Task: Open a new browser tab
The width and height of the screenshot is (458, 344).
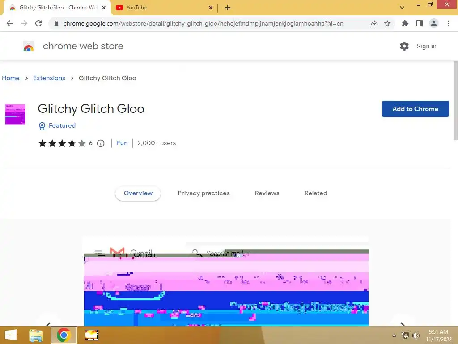Action: 228,8
